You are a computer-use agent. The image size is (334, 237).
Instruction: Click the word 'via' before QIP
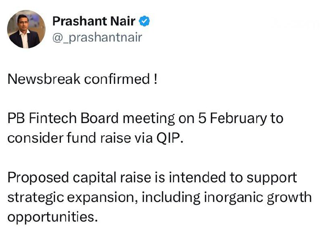coord(143,138)
